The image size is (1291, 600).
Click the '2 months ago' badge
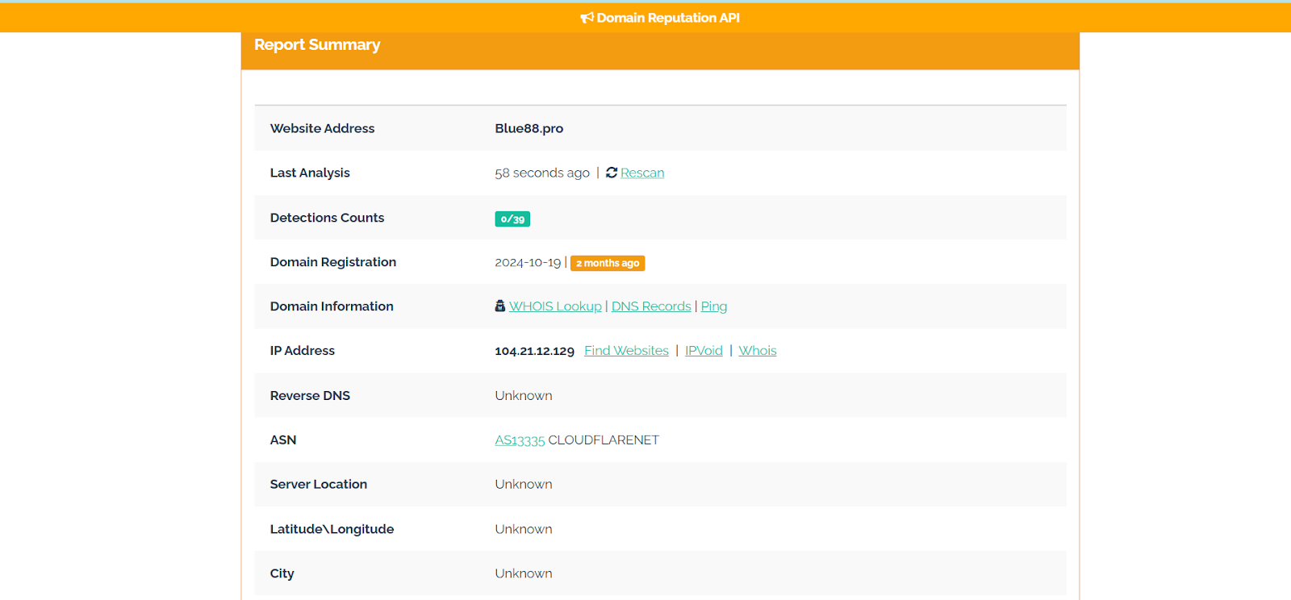click(x=608, y=263)
